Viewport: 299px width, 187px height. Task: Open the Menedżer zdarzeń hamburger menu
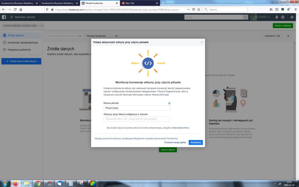pyautogui.click(x=12, y=17)
